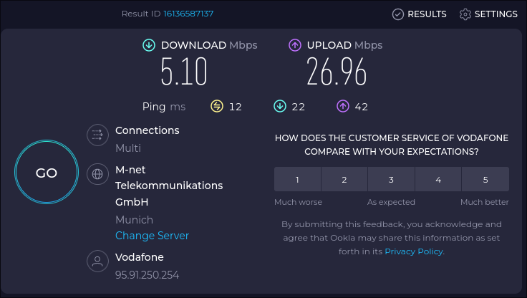Viewport: 527px width, 298px height.
Task: Click the Change Server link
Action: pos(152,236)
